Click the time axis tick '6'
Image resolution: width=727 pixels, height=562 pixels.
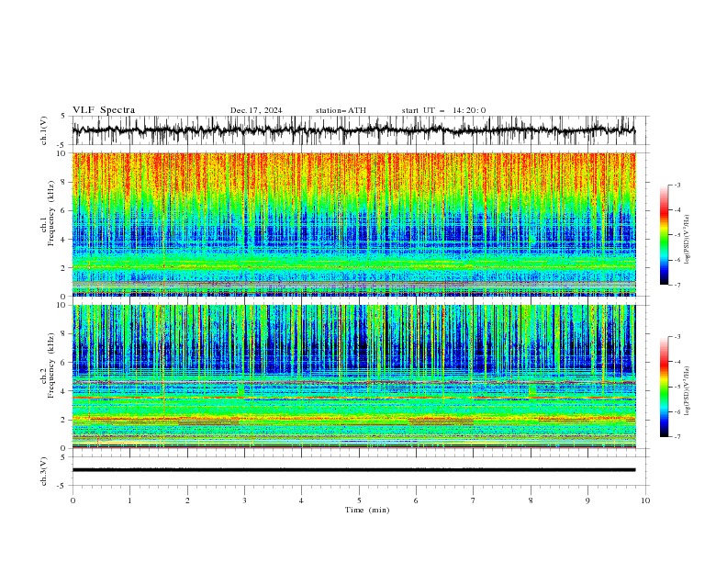pos(416,500)
